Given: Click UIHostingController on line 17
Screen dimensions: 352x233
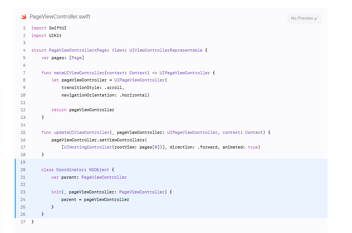Looking at the screenshot, I should tap(88, 147).
